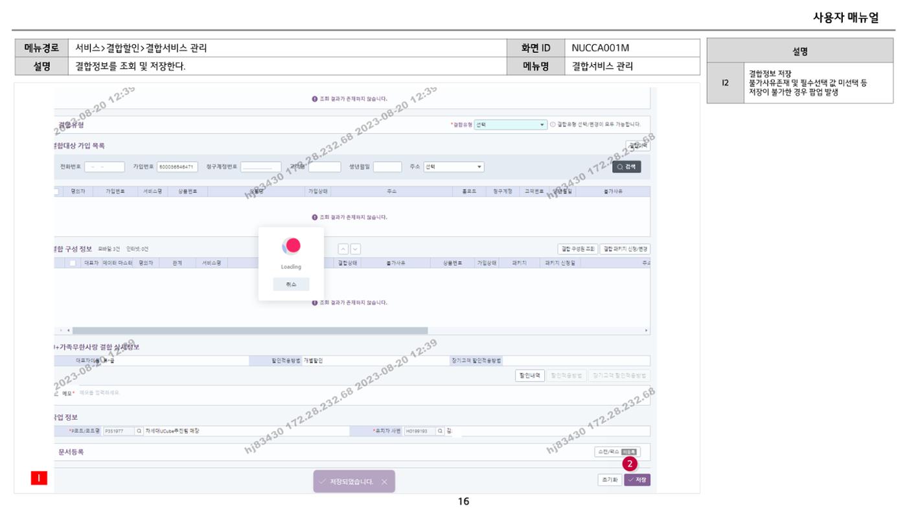
Task: Click the red I marker square
Action: [39, 478]
